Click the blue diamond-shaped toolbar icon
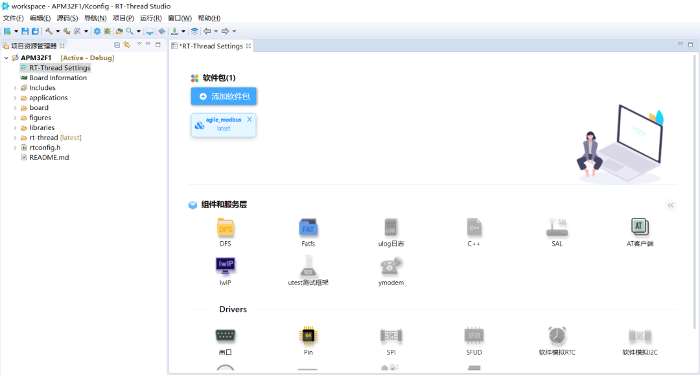The width and height of the screenshot is (700, 375). [x=161, y=31]
